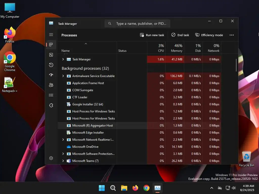The height and width of the screenshot is (194, 259).
Task: Open the clock and date in the taskbar
Action: [x=247, y=188]
